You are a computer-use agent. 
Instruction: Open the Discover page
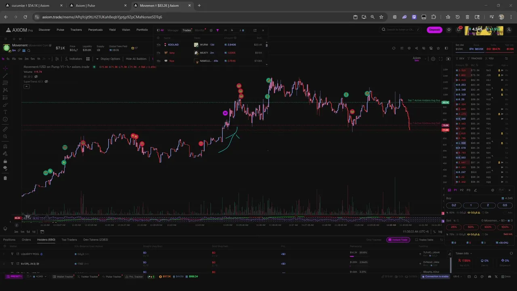coord(44,30)
